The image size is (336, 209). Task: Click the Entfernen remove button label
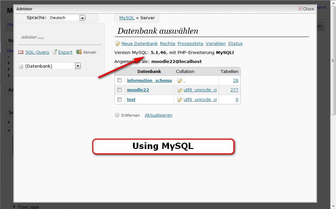click(x=130, y=115)
